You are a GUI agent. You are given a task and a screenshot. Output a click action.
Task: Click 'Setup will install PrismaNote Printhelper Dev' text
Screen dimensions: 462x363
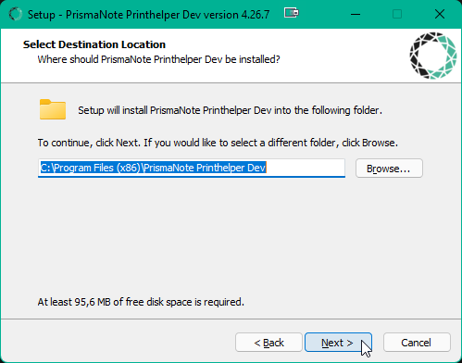(x=230, y=110)
